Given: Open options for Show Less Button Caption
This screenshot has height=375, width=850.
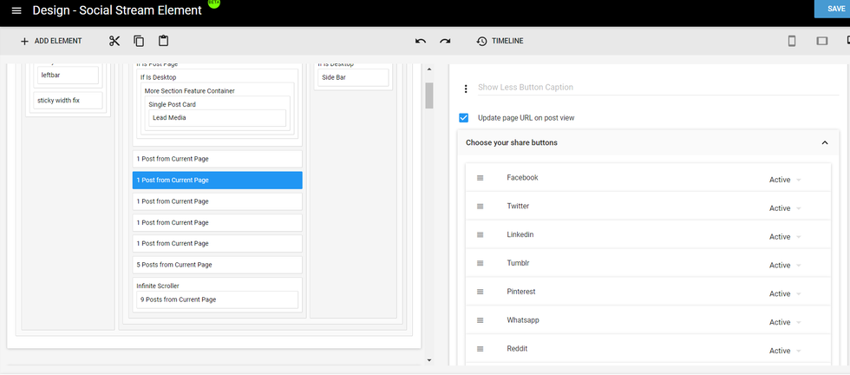Looking at the screenshot, I should (466, 89).
